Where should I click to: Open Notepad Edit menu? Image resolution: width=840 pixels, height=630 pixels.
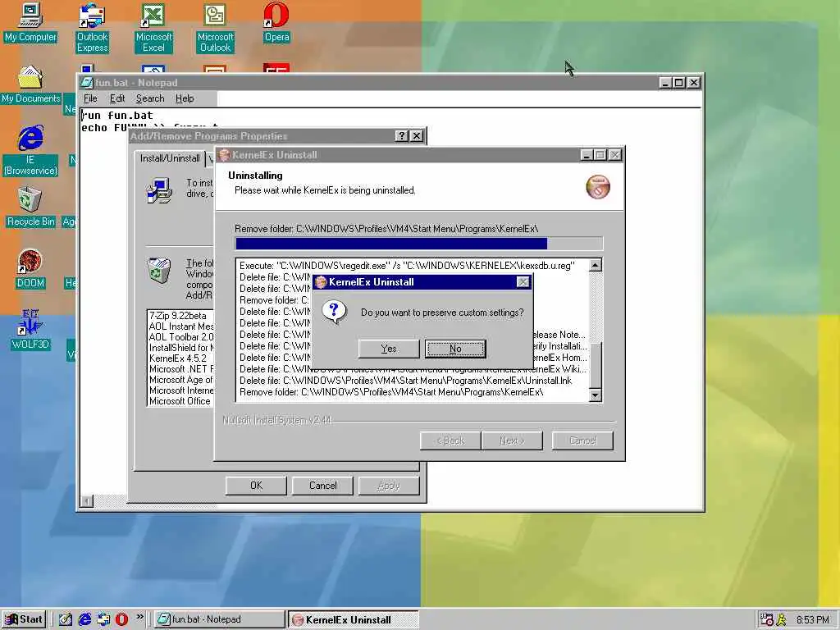(116, 98)
